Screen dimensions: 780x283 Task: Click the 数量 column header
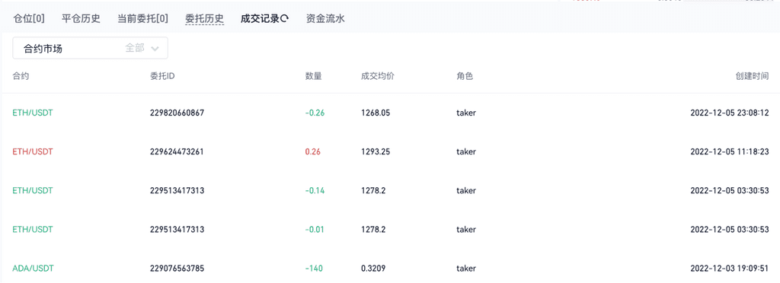point(313,77)
